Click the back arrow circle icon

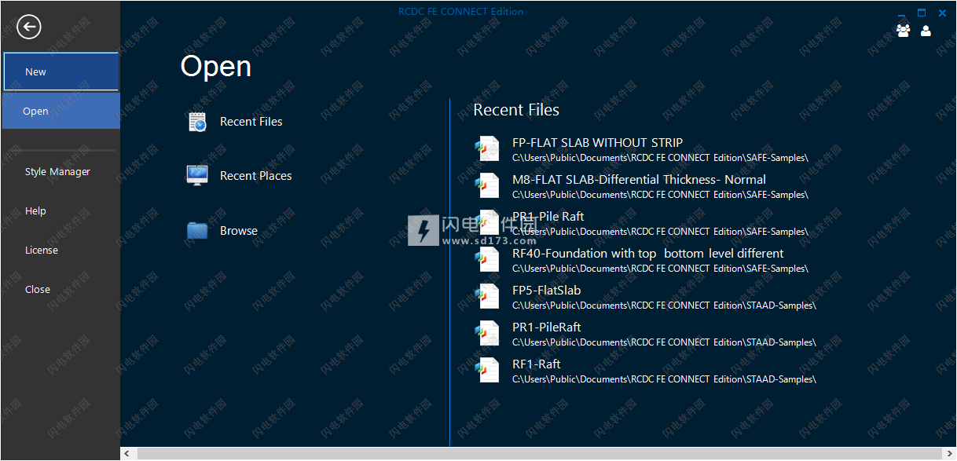coord(29,27)
